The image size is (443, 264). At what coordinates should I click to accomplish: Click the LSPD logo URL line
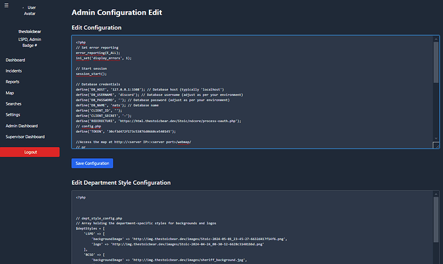161,245
